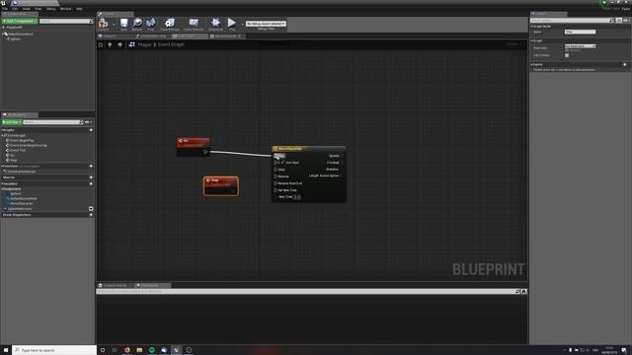
Task: Navigate back with the graph back arrow
Action: click(110, 44)
